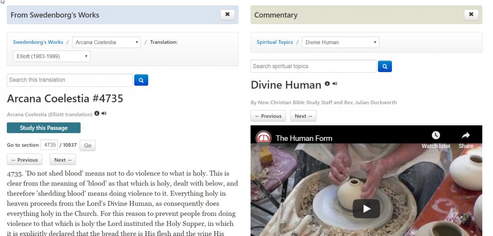Open the Spiritual Topics breadcrumb link

274,42
